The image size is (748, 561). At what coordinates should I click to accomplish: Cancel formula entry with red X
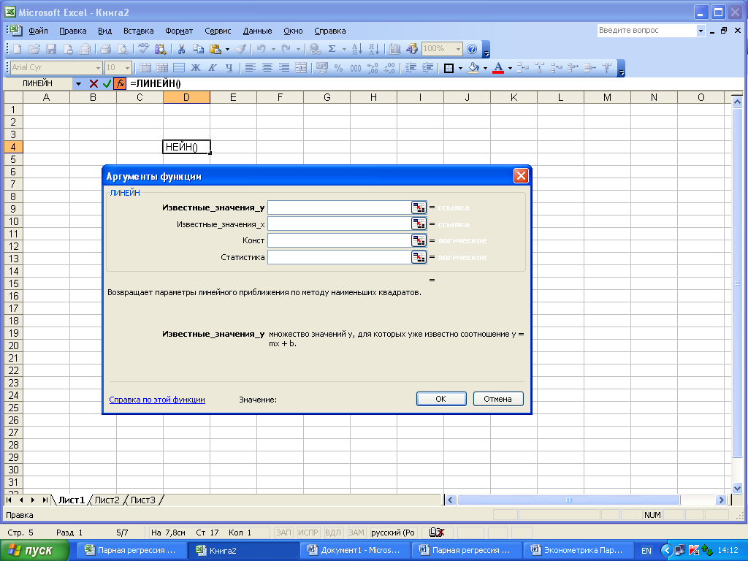[x=93, y=83]
